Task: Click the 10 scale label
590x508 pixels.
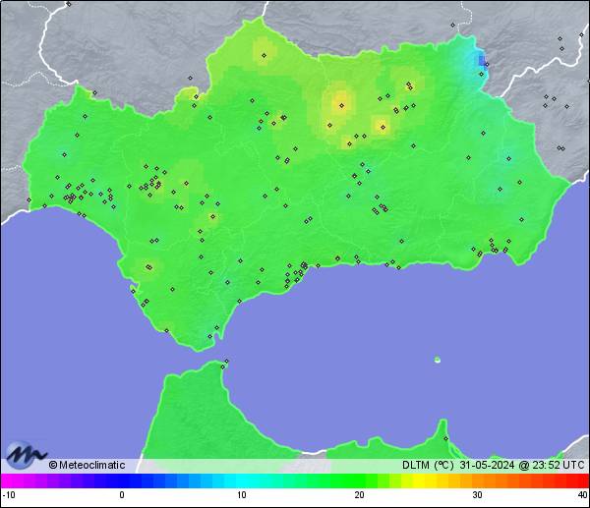Action: (242, 495)
